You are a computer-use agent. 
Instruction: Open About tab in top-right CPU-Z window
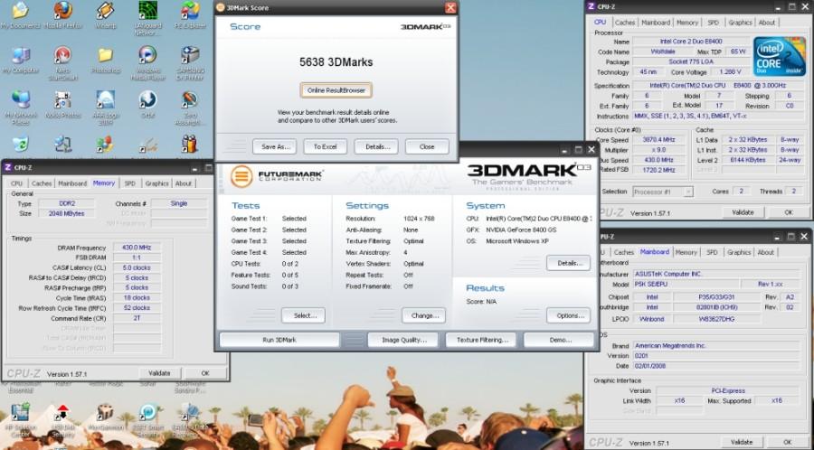767,23
